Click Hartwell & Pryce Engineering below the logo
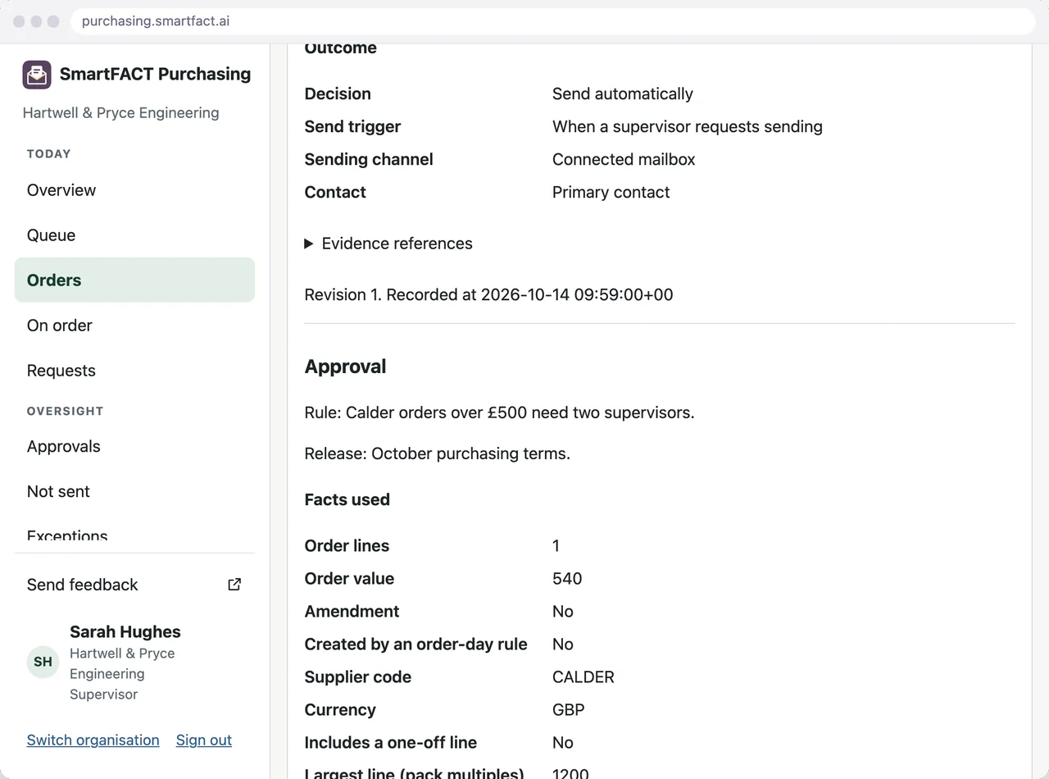 (x=121, y=113)
